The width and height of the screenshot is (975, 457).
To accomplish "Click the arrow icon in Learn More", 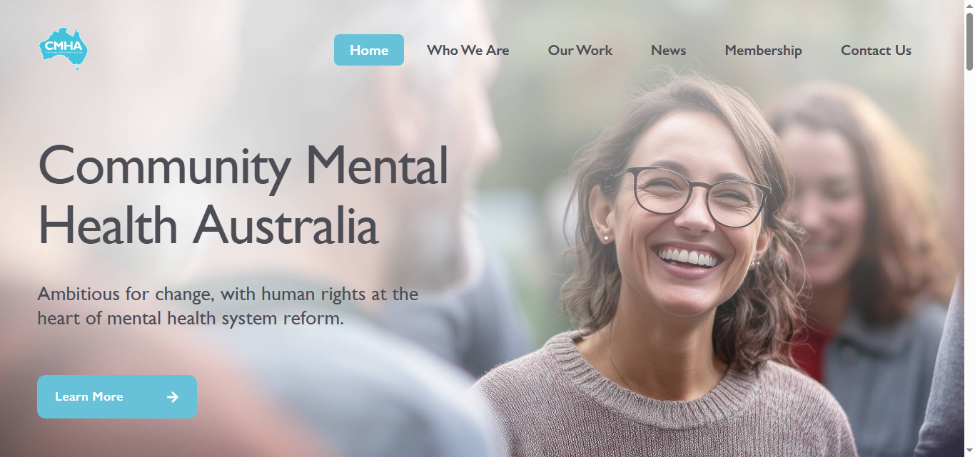I will [x=173, y=397].
